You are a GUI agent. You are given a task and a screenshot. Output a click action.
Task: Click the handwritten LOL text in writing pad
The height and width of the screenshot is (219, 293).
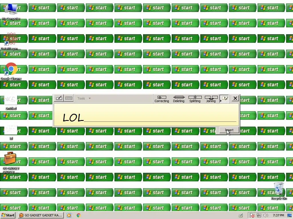[73, 118]
